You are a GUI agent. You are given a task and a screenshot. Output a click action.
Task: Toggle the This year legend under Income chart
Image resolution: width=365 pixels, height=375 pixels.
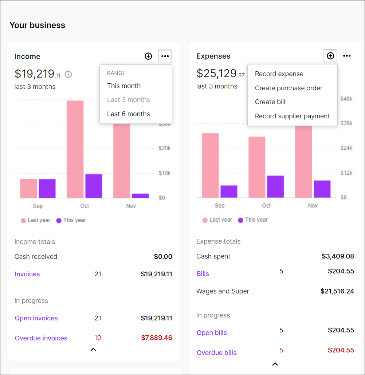click(x=71, y=220)
